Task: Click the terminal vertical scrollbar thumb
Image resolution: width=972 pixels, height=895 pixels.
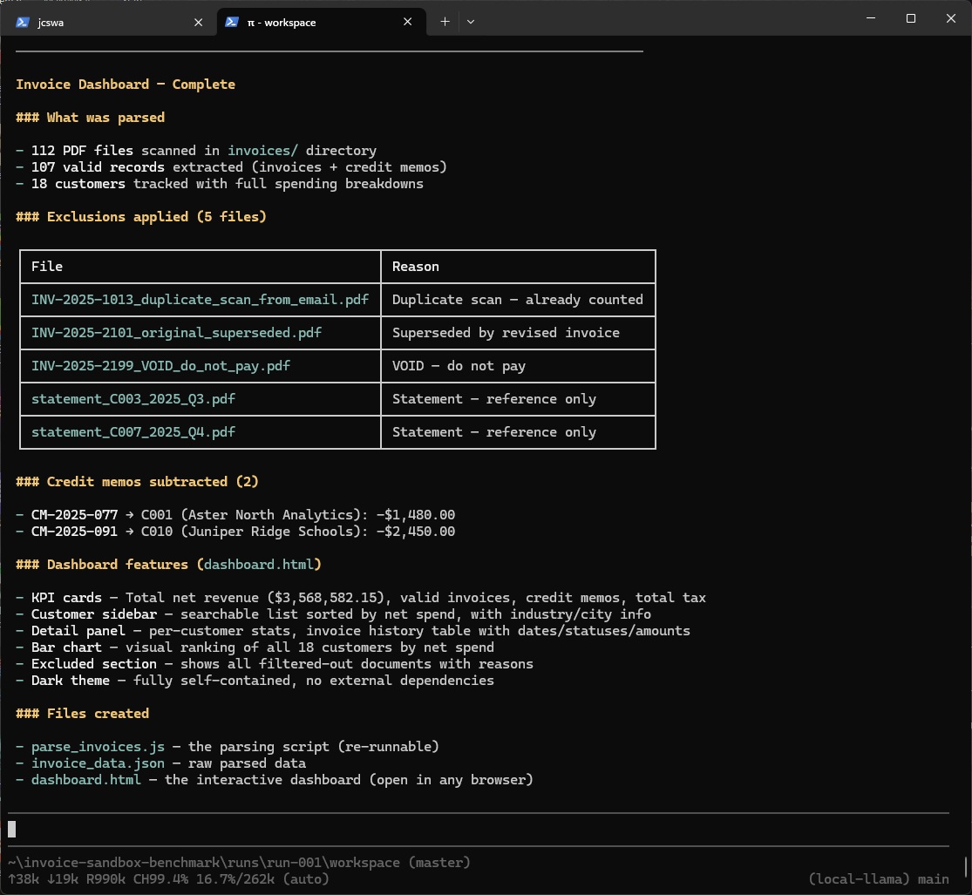Action: 966,868
